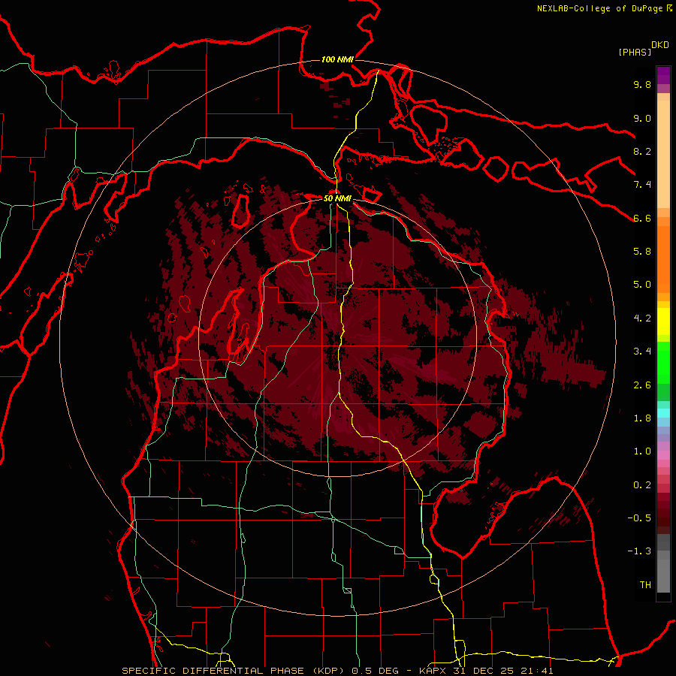Click the purple top of the color bar
Screen dimensions: 676x676
pos(663,75)
